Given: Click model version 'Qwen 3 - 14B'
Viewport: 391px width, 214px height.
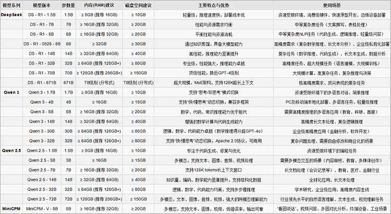Looking at the screenshot, I should click(x=42, y=121).
